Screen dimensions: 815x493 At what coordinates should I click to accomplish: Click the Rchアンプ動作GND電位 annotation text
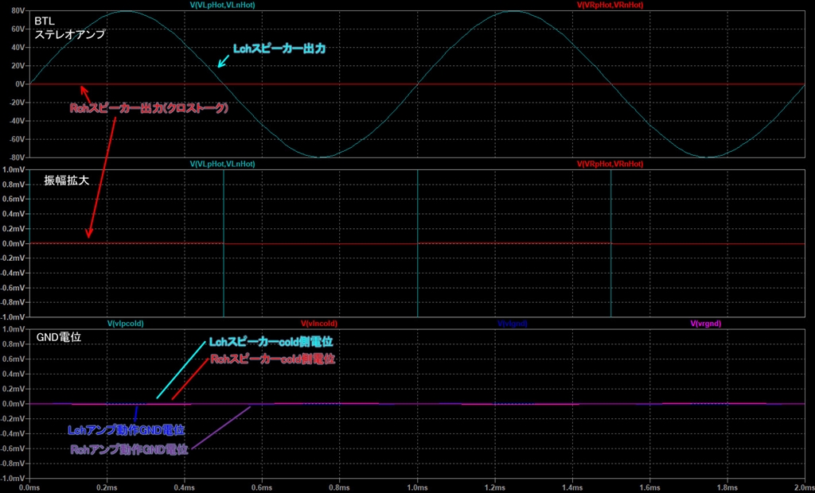coord(129,449)
